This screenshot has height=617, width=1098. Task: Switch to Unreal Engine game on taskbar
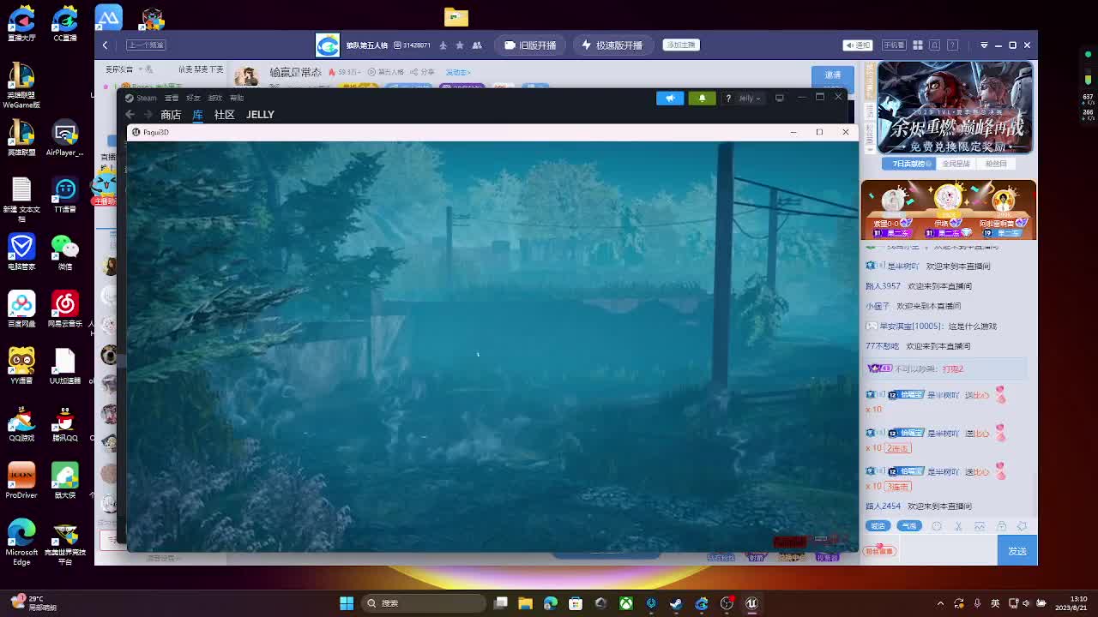click(751, 603)
